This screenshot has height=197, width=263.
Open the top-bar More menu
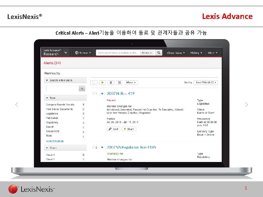pos(213,53)
